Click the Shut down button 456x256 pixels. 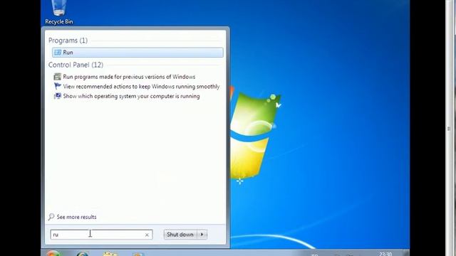point(180,235)
